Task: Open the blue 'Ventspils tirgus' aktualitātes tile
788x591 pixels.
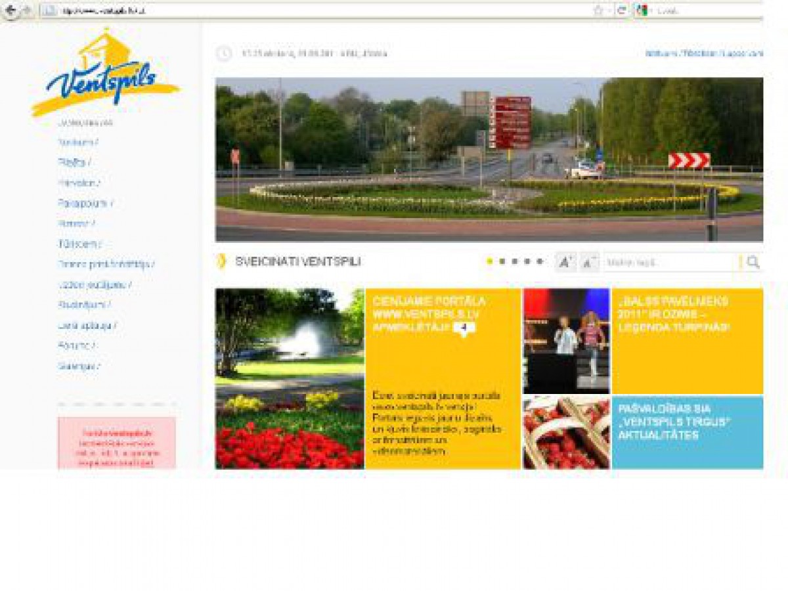Action: coord(687,431)
